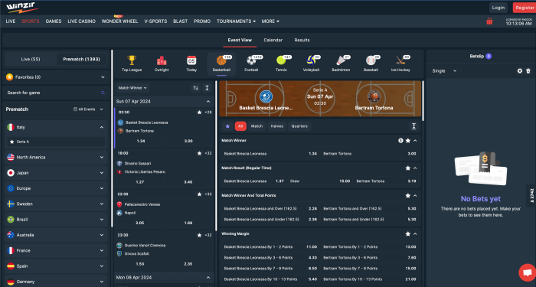536x287 pixels.
Task: Favorite the Match Winner market star
Action: [408, 140]
